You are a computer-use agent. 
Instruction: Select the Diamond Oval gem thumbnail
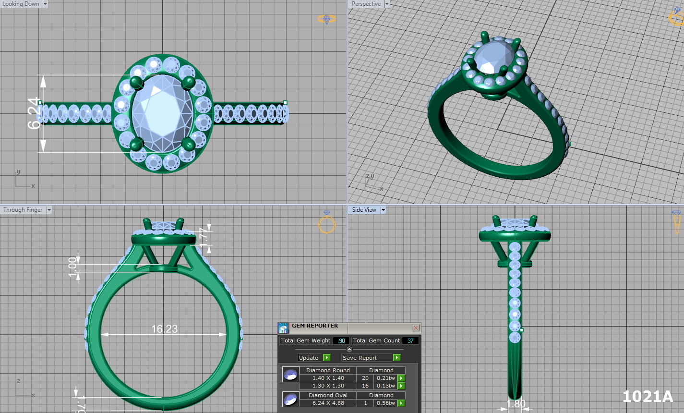290,399
